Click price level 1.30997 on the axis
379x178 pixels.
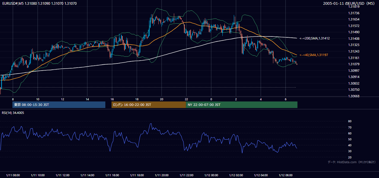click(354, 71)
